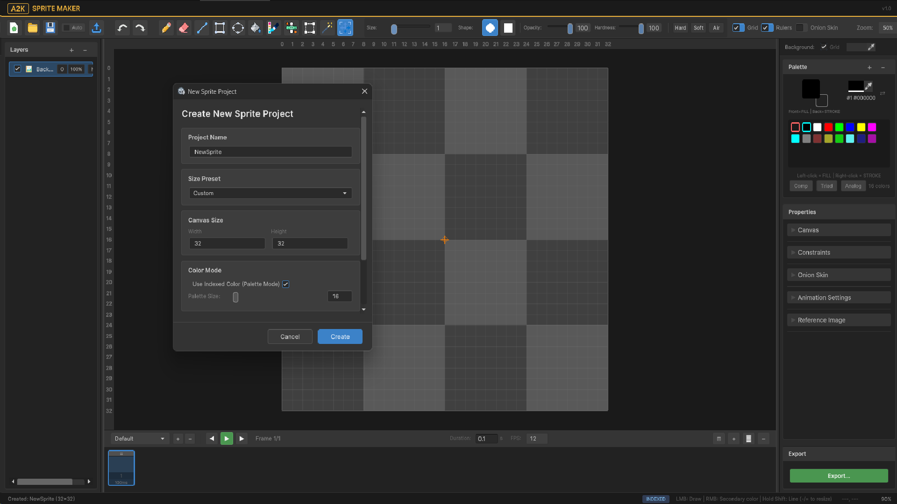Select the Magic Wand tool

pos(327,28)
